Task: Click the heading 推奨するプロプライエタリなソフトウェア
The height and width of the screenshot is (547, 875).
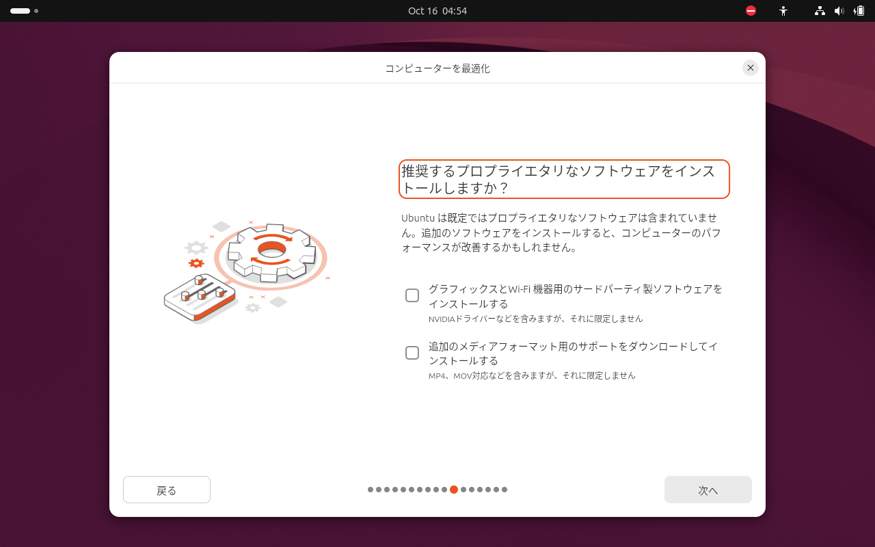Action: (x=564, y=179)
